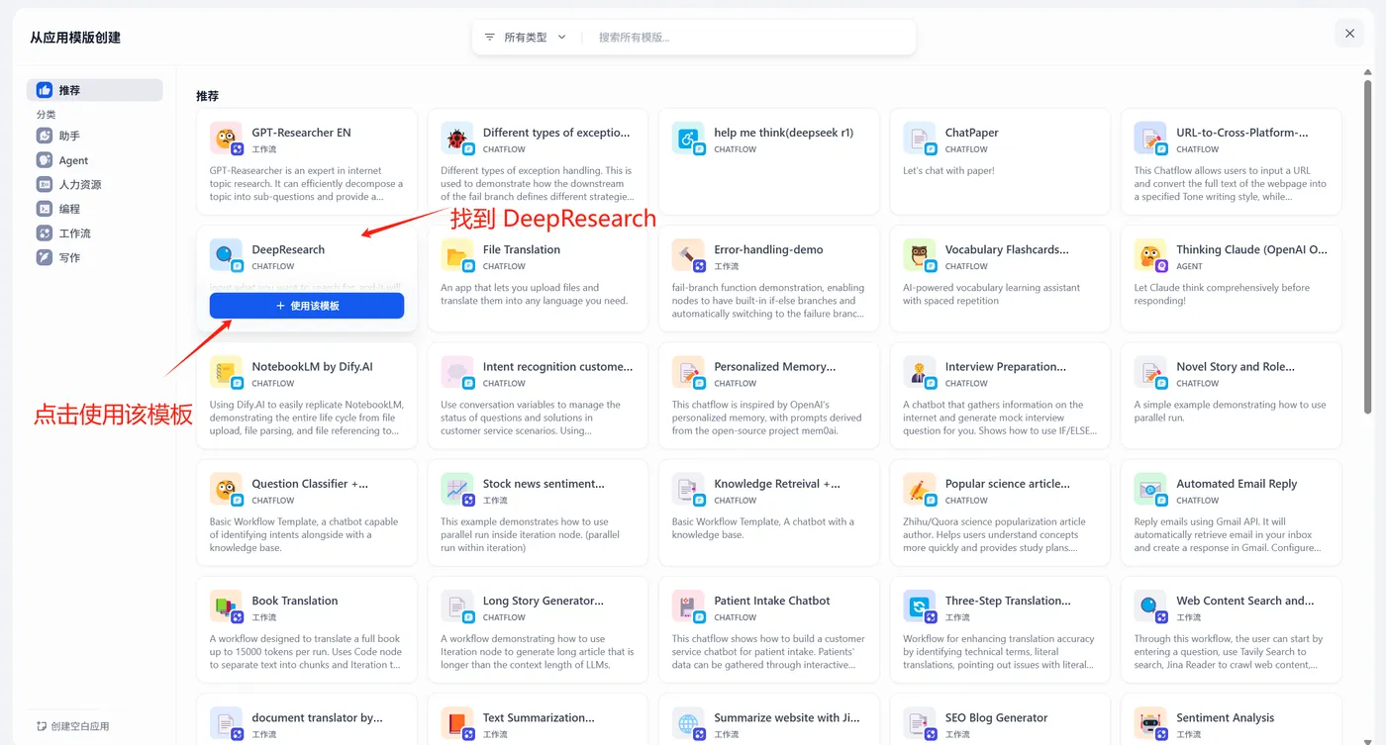Click the Knowledge Retreival app icon
1386x745 pixels.
(x=688, y=489)
